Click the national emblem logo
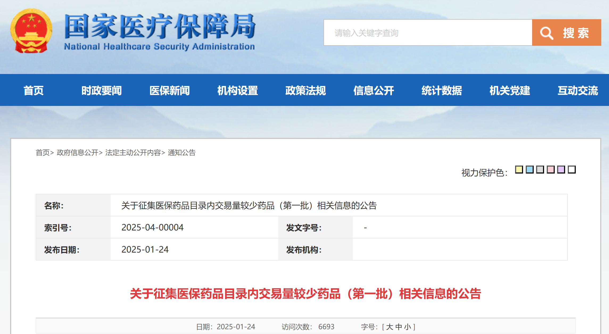The height and width of the screenshot is (334, 609). click(x=31, y=31)
